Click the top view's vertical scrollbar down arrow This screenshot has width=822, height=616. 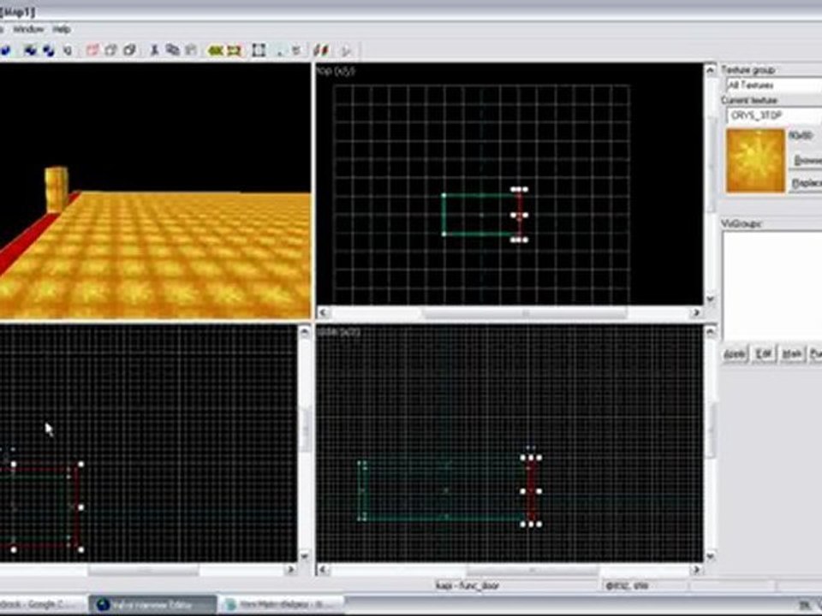(x=711, y=299)
